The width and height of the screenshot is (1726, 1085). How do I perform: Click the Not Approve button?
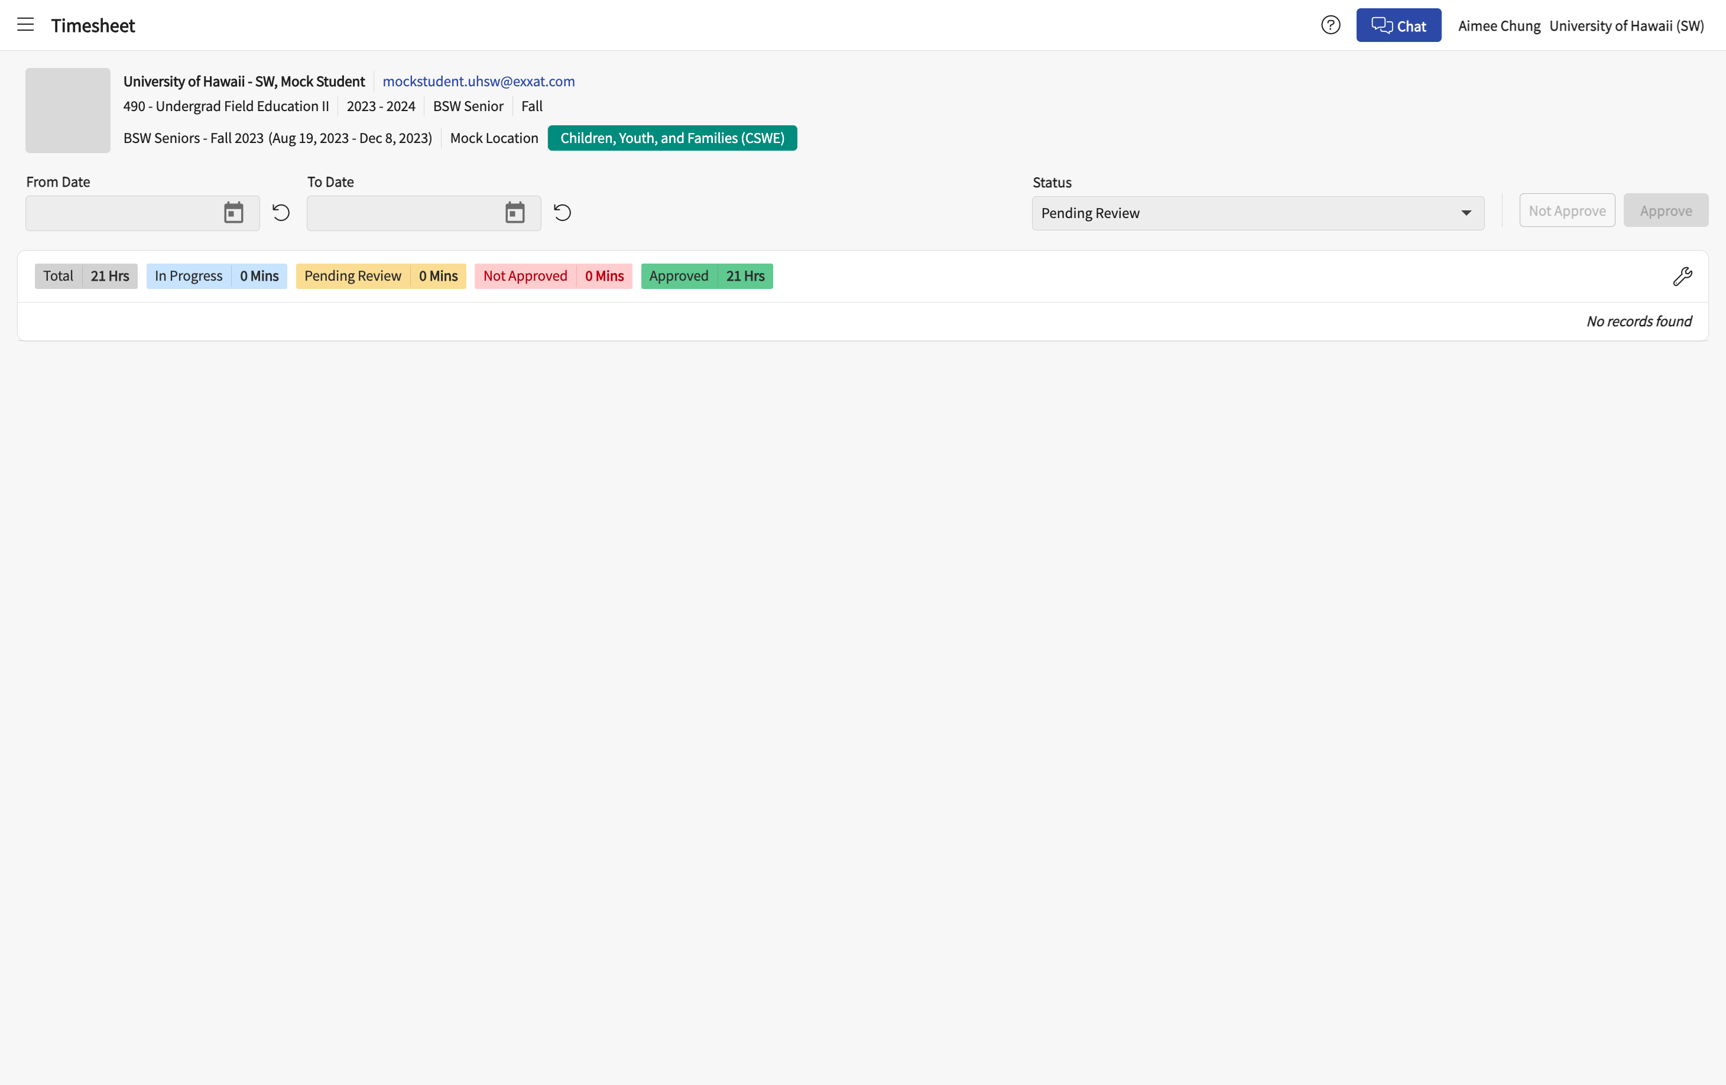pyautogui.click(x=1567, y=211)
